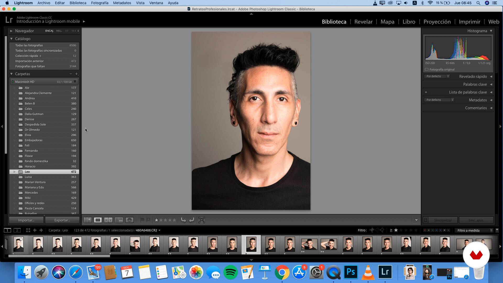Switch to the Revelar module

(x=363, y=22)
